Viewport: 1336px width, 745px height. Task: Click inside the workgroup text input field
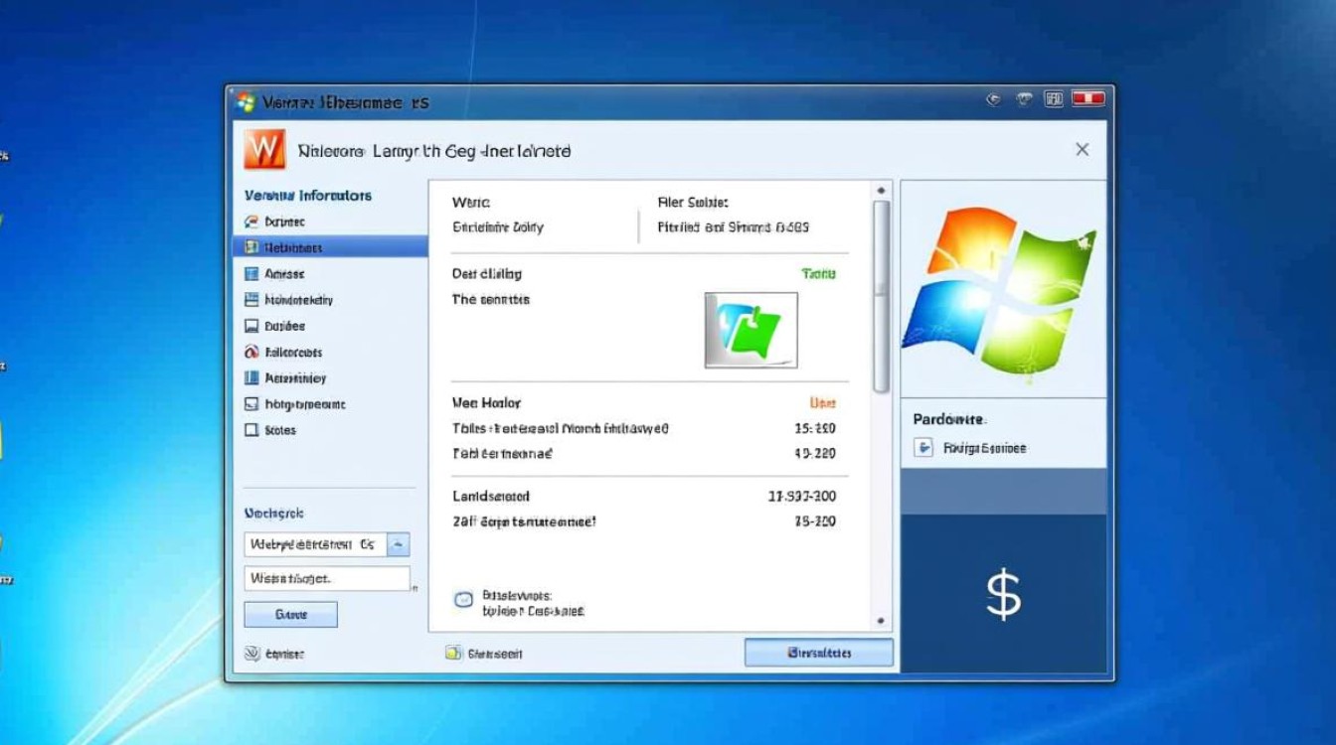(328, 578)
